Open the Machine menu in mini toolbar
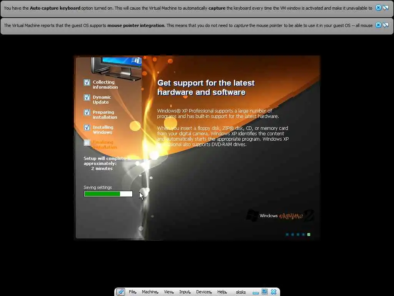 [x=150, y=292]
